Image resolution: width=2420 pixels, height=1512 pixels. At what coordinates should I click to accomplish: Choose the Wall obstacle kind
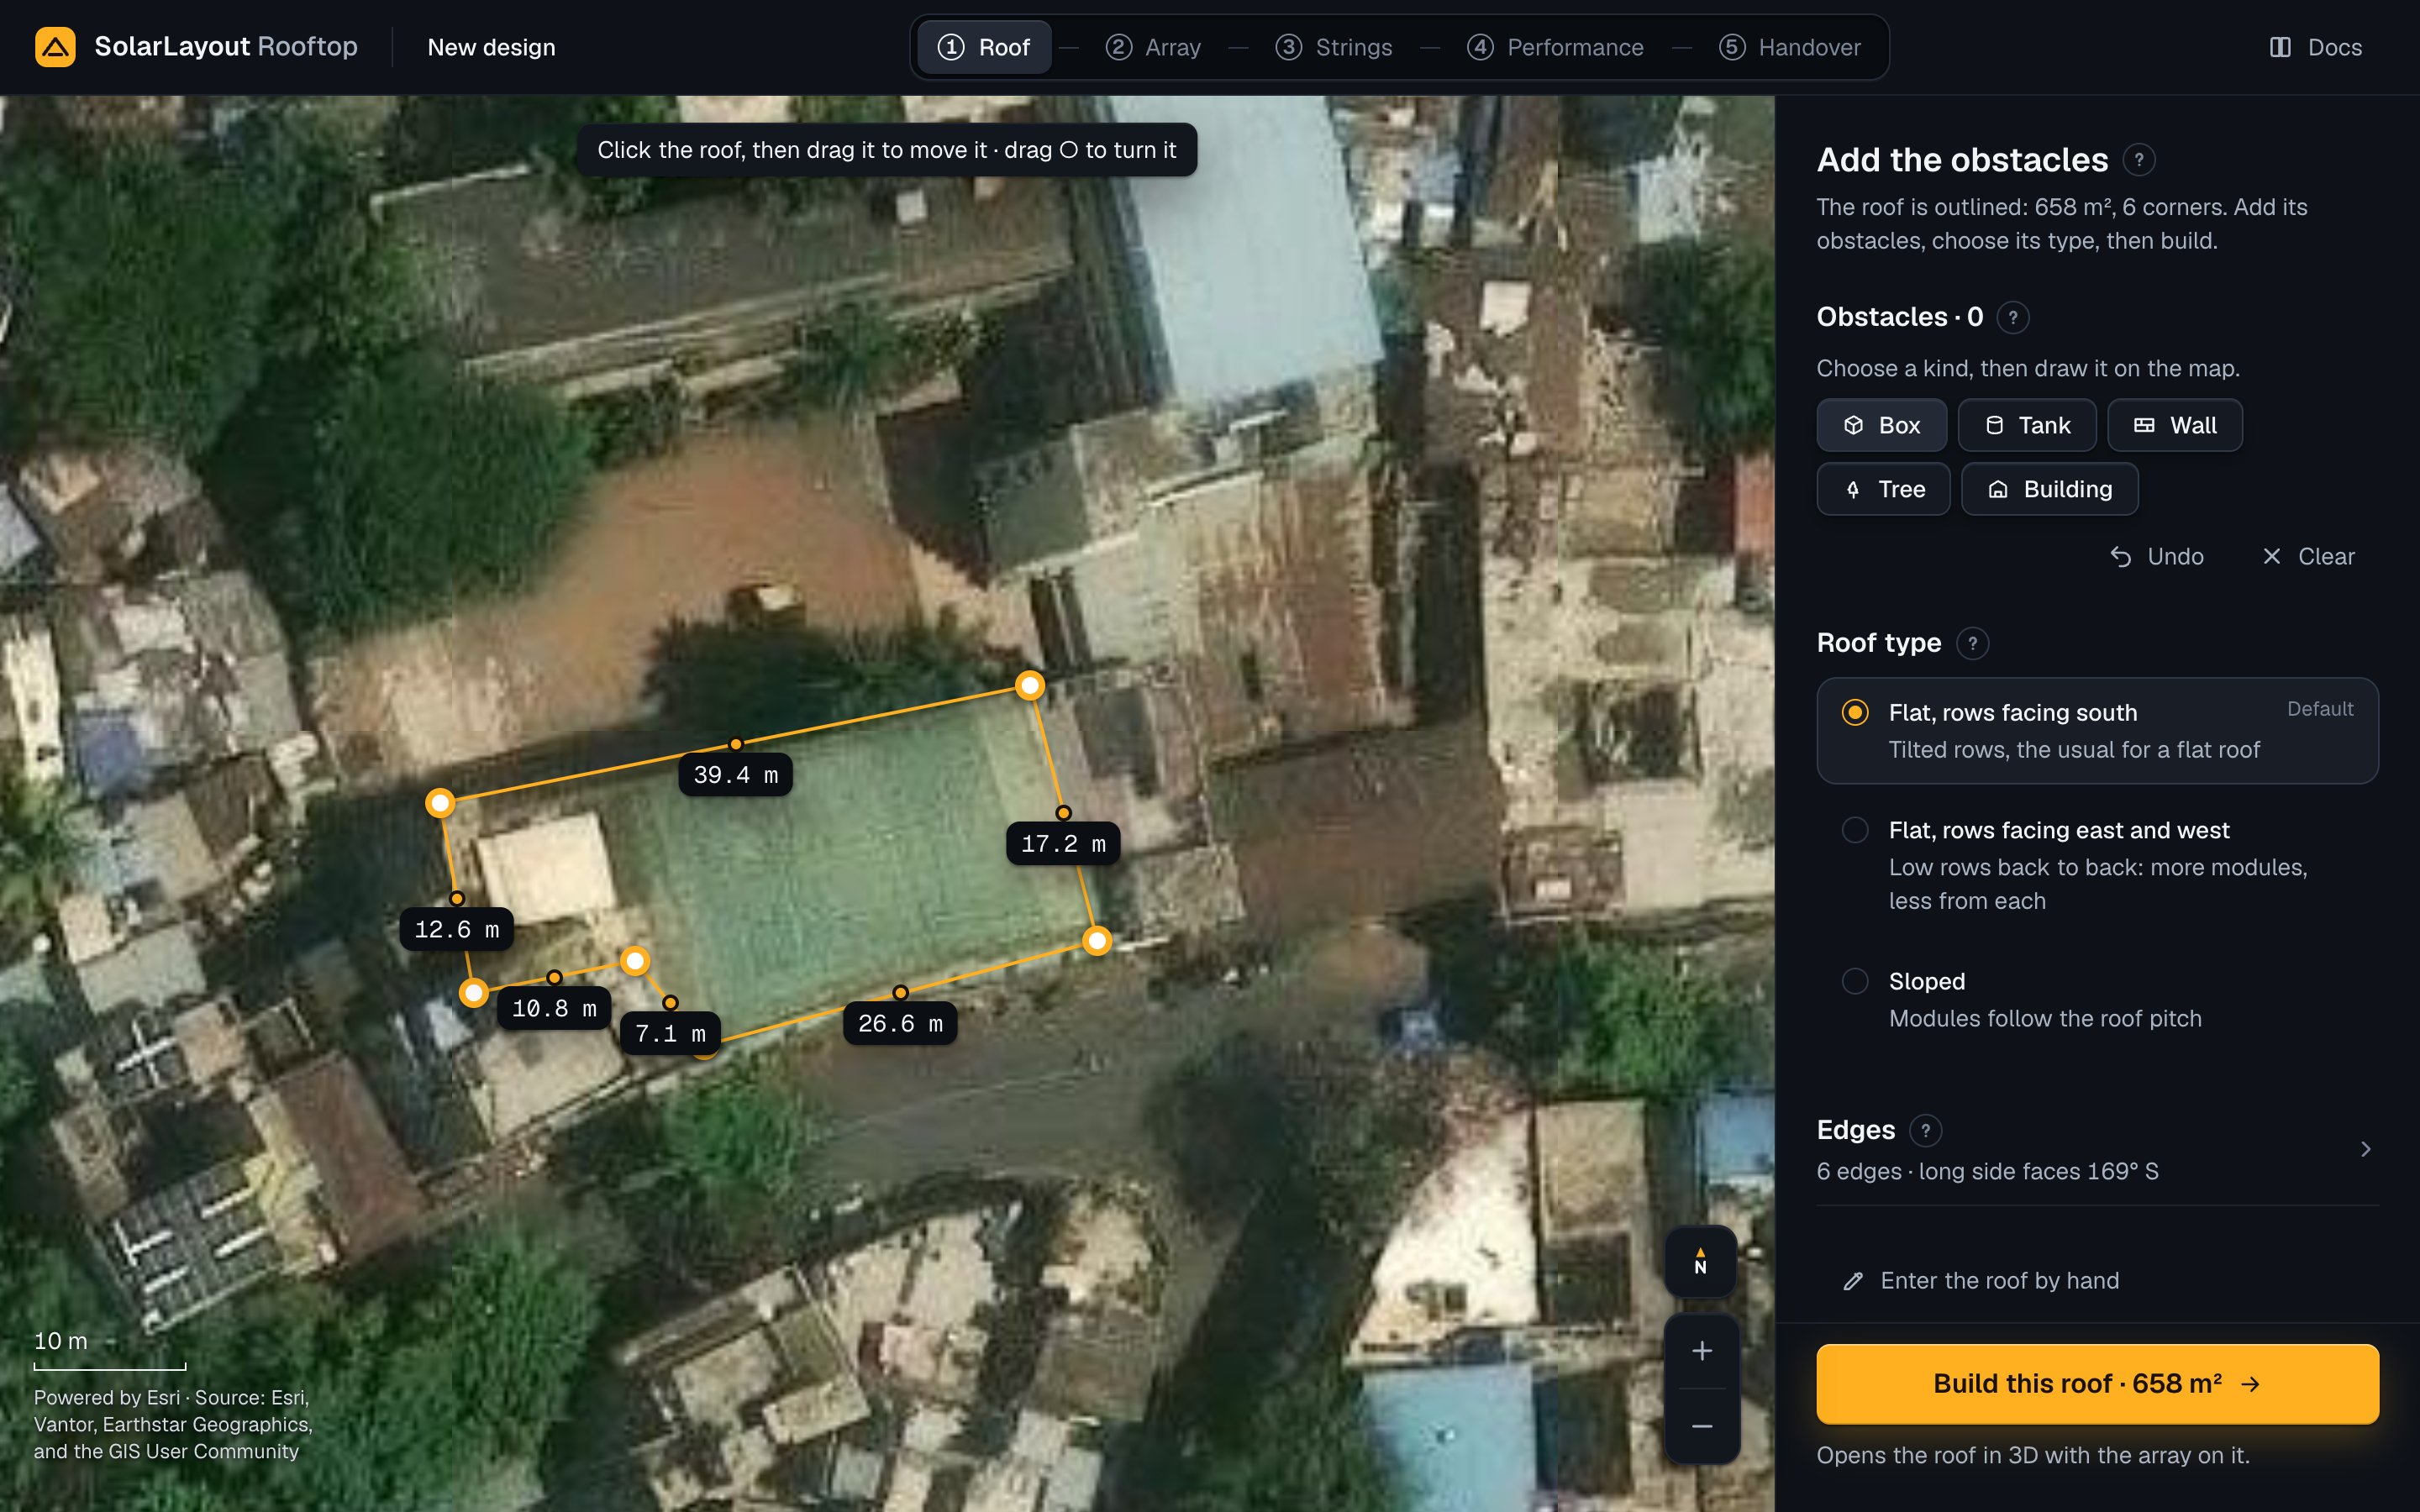point(2174,425)
